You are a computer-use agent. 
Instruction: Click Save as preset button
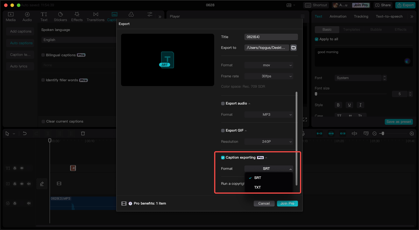tap(399, 122)
